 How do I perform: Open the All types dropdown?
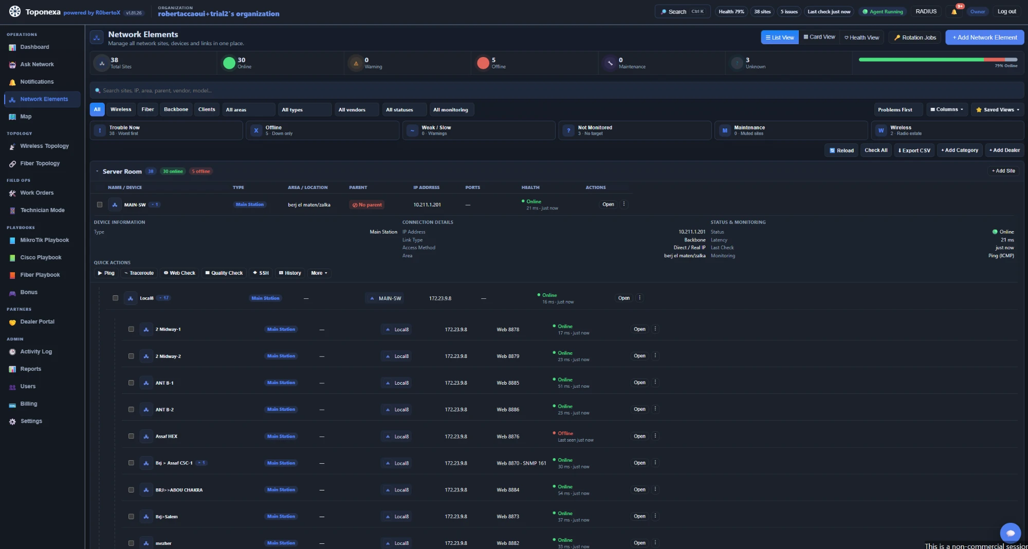click(305, 109)
